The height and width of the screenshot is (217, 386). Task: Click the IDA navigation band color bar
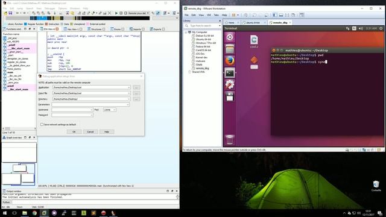pyautogui.click(x=78, y=18)
